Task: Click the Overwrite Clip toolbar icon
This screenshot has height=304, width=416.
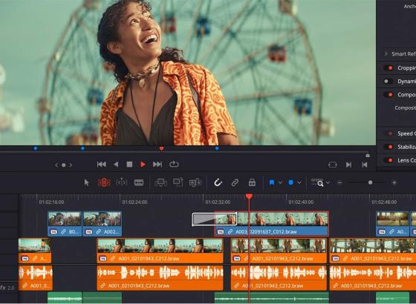Action: point(178,182)
